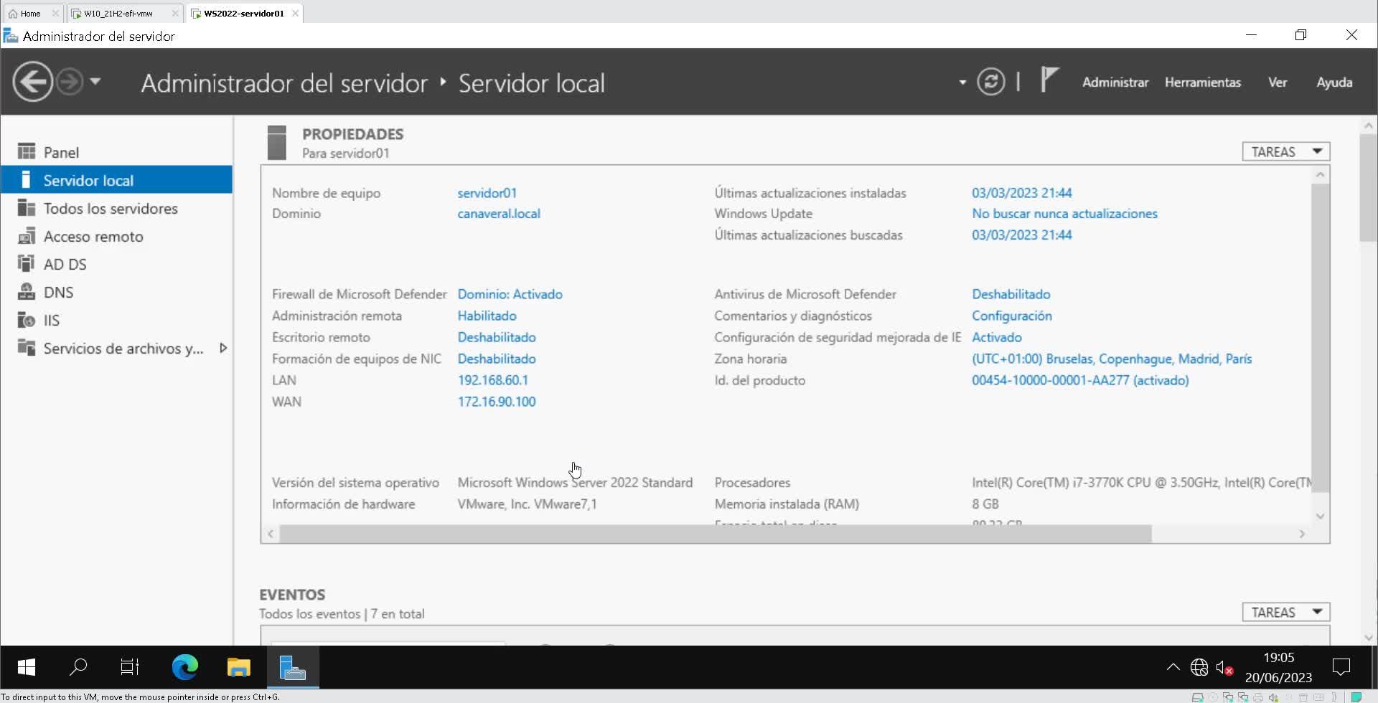Open Task View on the taskbar
This screenshot has width=1378, height=703.
pyautogui.click(x=130, y=668)
